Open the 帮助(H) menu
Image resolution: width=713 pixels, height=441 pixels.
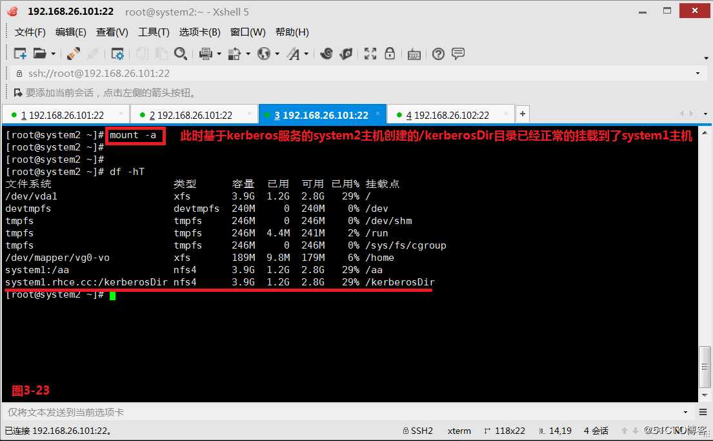click(292, 32)
